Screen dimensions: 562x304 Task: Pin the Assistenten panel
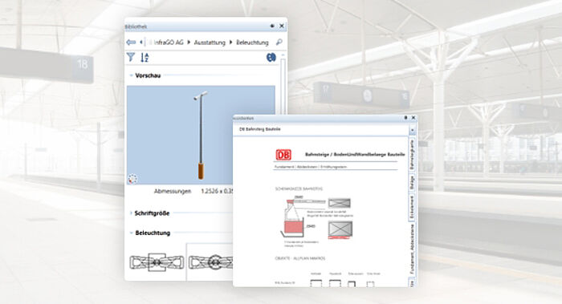[x=405, y=117]
